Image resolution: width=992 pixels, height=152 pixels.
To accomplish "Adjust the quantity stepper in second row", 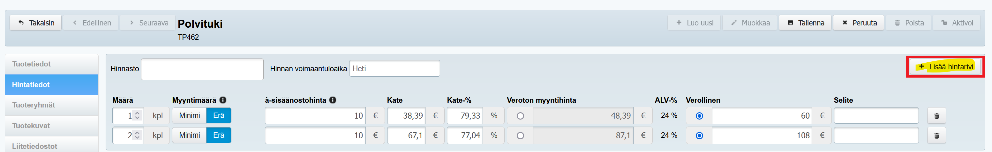I will [x=138, y=135].
